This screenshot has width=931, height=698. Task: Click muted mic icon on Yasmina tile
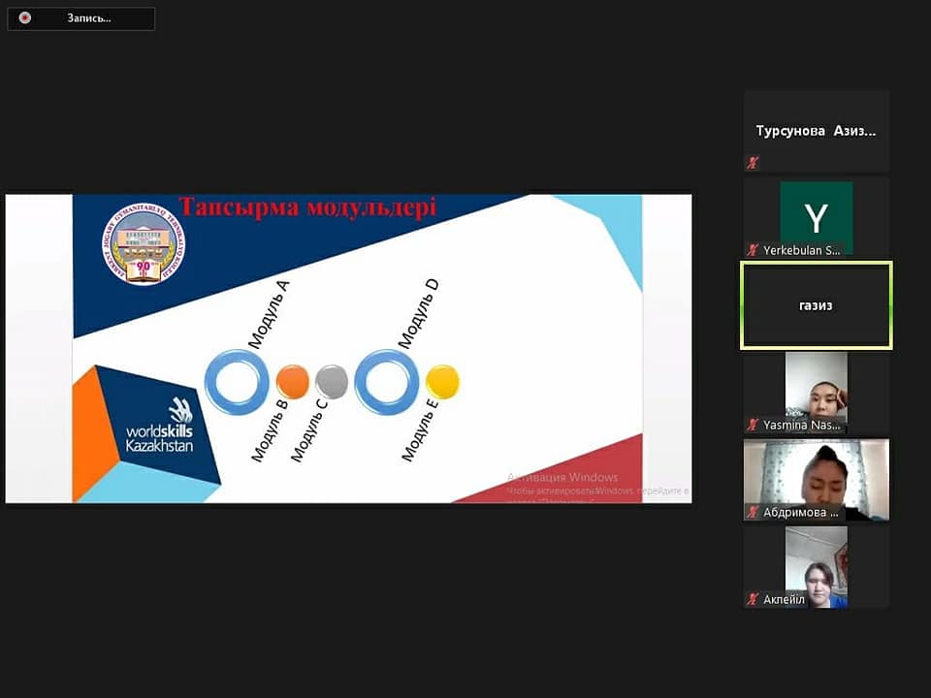tap(753, 425)
